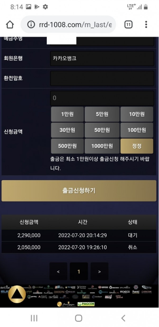Viewport: 159px width, 327px height.
Task: Reset amount with the 정정 button
Action: tap(137, 146)
